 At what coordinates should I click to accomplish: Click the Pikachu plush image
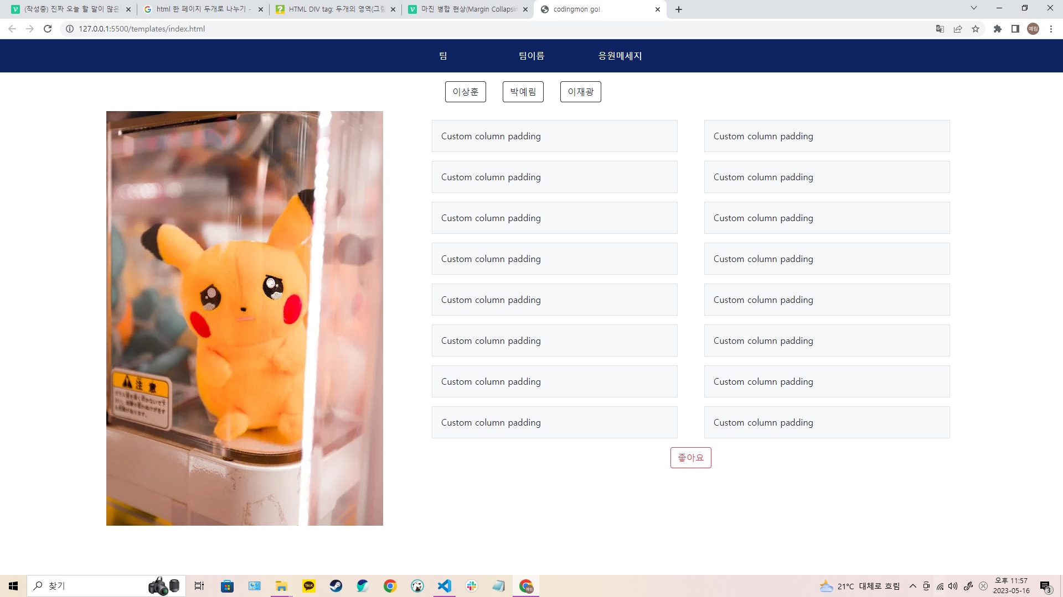pos(244,318)
